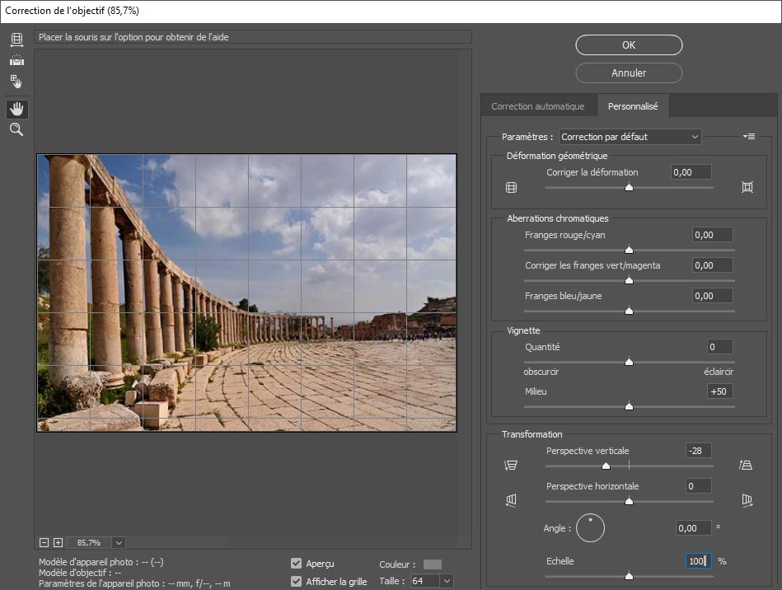Activate the Hand tool
782x590 pixels.
click(16, 109)
